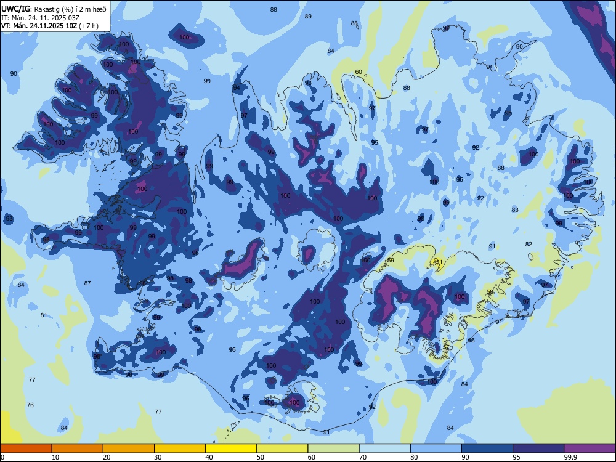Click the valid time line 'VT: Mán. 24.11.2025 10Z (+7 h)'

coord(50,26)
